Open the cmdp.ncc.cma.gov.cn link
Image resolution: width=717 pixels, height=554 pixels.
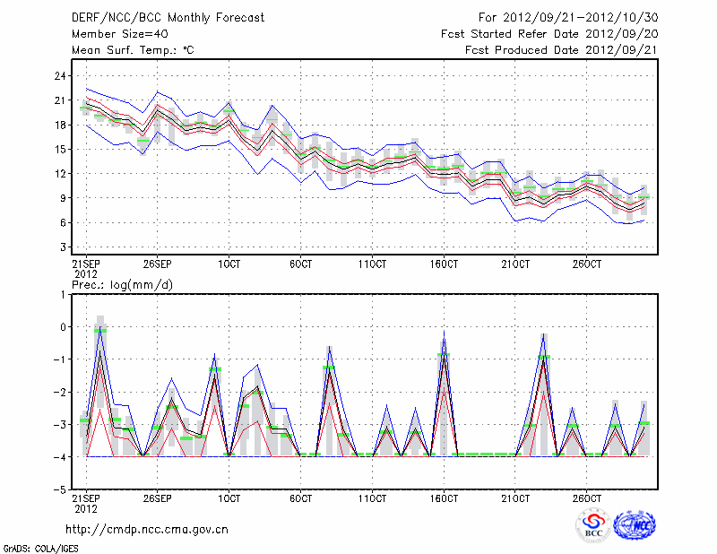(147, 529)
